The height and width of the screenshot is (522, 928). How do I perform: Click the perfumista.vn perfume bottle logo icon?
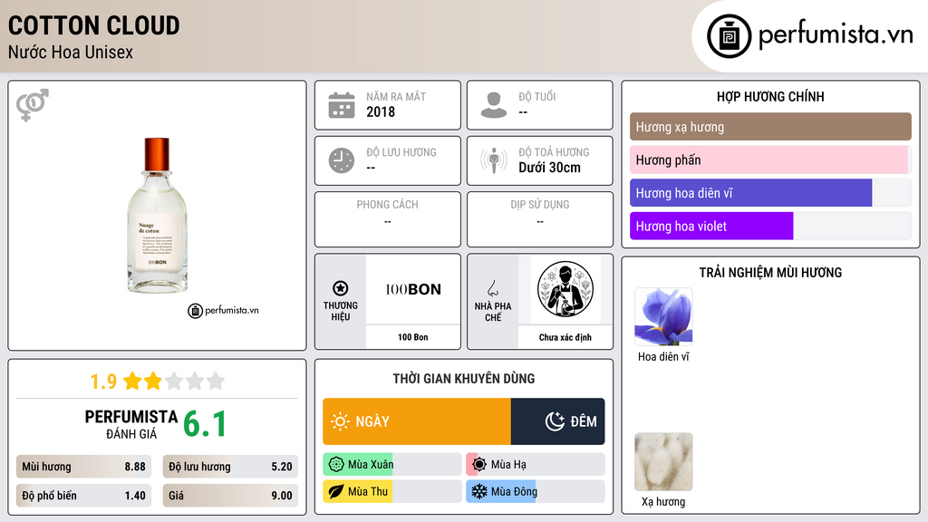coord(729,36)
